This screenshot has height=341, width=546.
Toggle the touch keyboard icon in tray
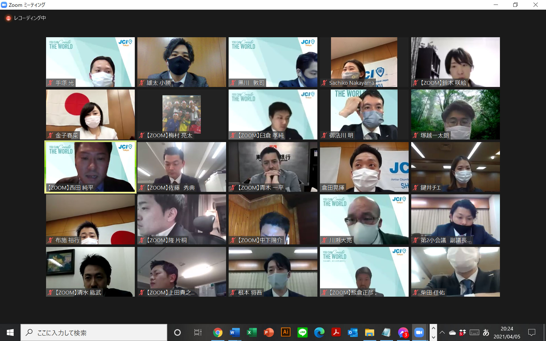474,332
